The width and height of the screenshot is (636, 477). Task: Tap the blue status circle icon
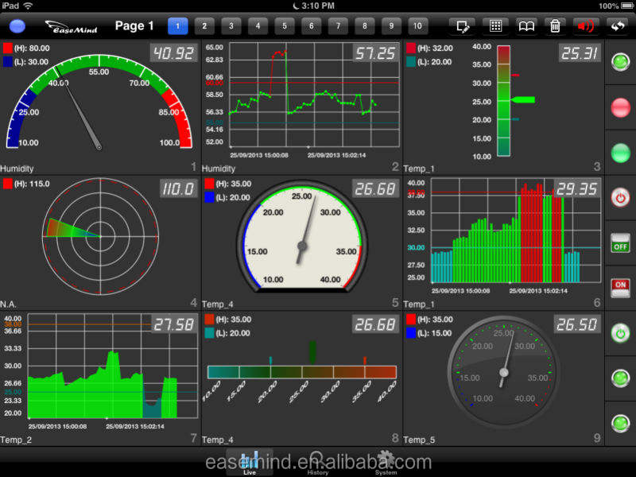click(x=17, y=26)
